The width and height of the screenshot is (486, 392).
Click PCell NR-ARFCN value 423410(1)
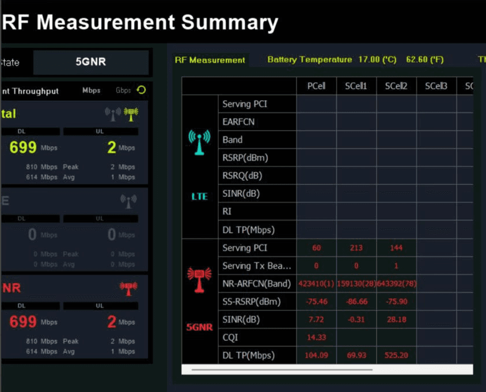316,284
